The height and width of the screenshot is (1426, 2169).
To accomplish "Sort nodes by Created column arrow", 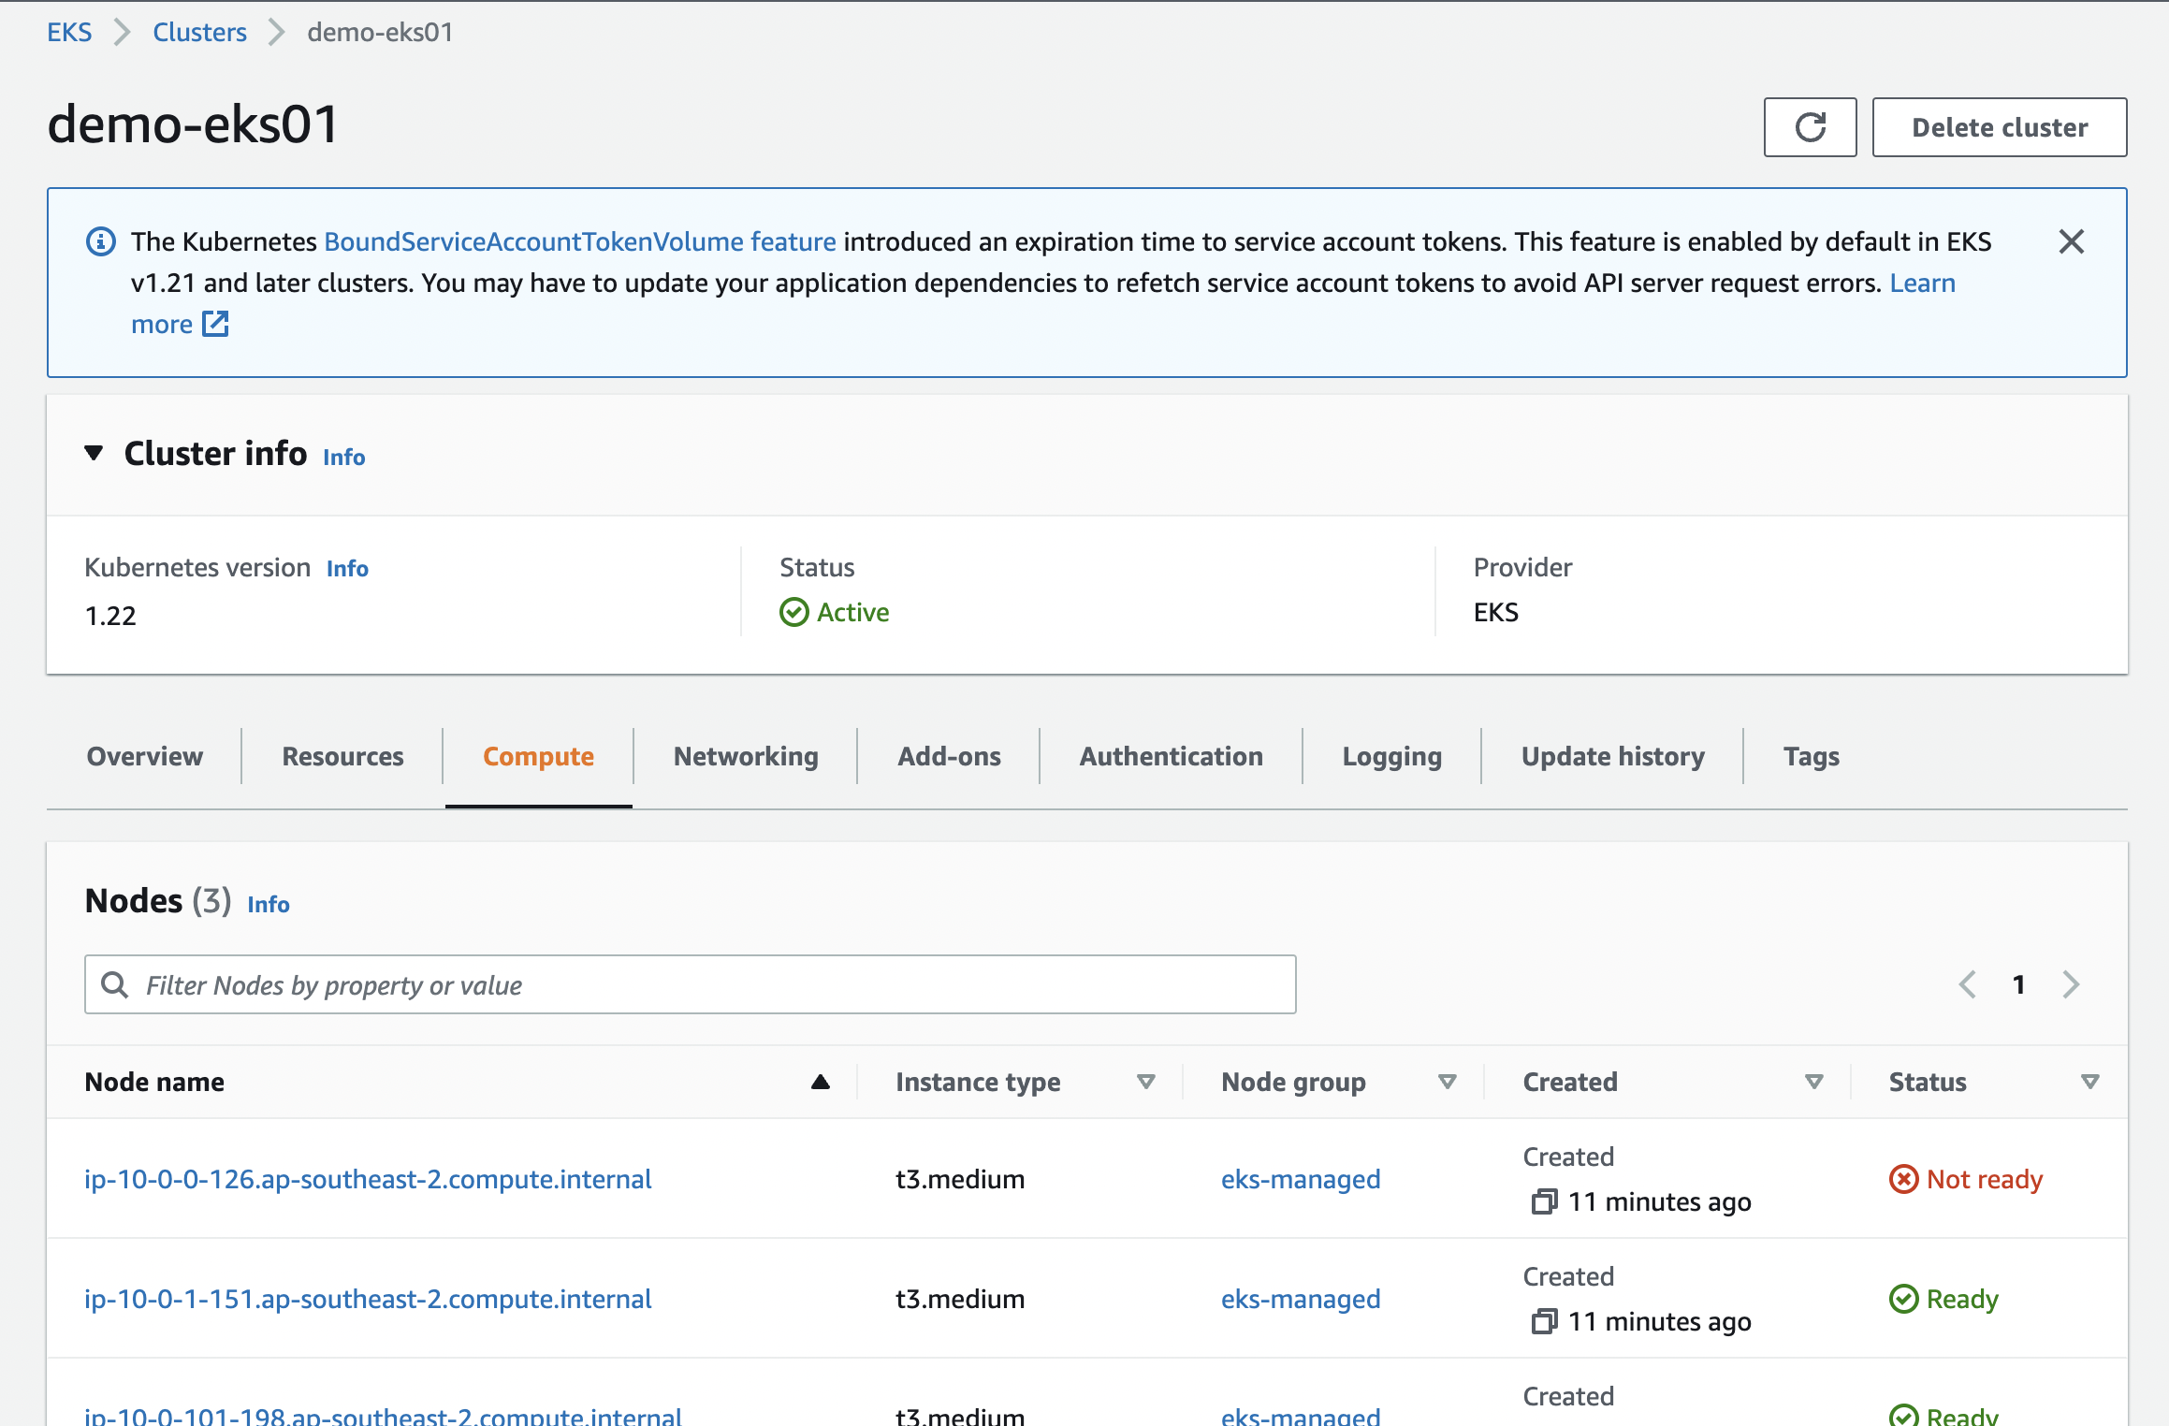I will click(1813, 1082).
